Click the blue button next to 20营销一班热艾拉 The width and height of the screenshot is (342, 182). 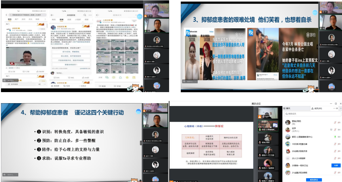pos(336,165)
